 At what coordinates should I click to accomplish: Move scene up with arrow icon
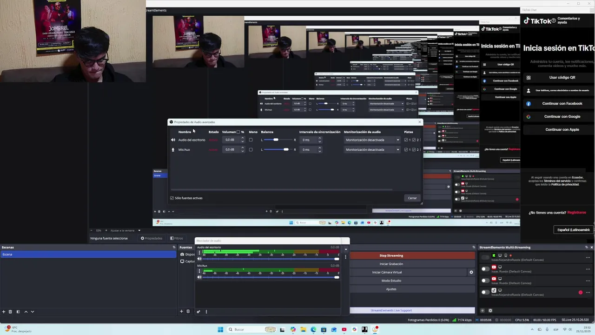coord(26,312)
